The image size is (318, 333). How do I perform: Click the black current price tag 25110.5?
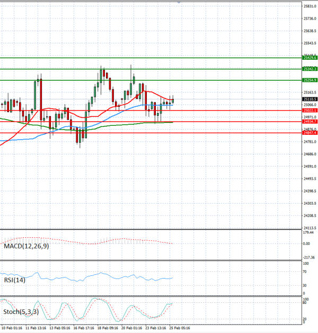310,99
